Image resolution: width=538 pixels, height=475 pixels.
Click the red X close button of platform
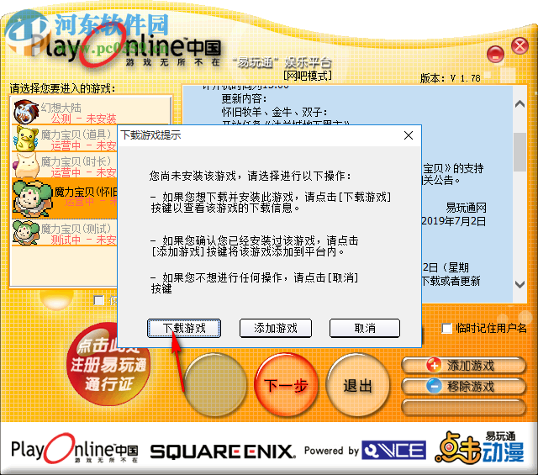pos(520,45)
